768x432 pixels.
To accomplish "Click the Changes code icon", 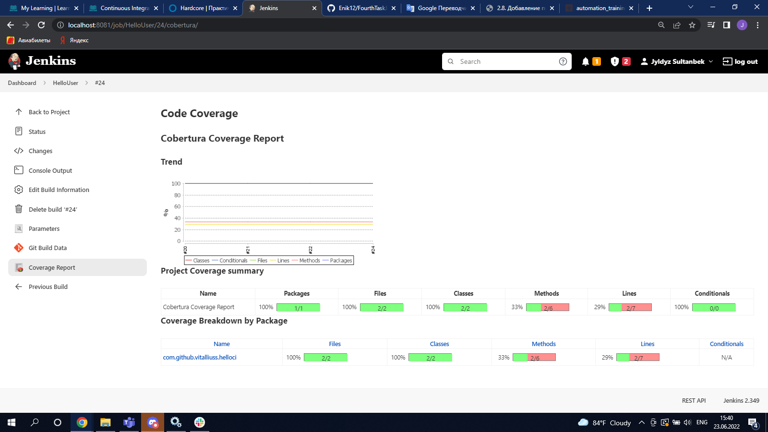I will click(19, 151).
